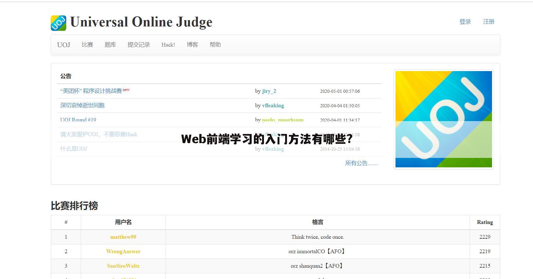Image resolution: width=533 pixels, height=279 pixels.
Task: Open user SanSiroWaltz in ranking table
Action: point(123,266)
